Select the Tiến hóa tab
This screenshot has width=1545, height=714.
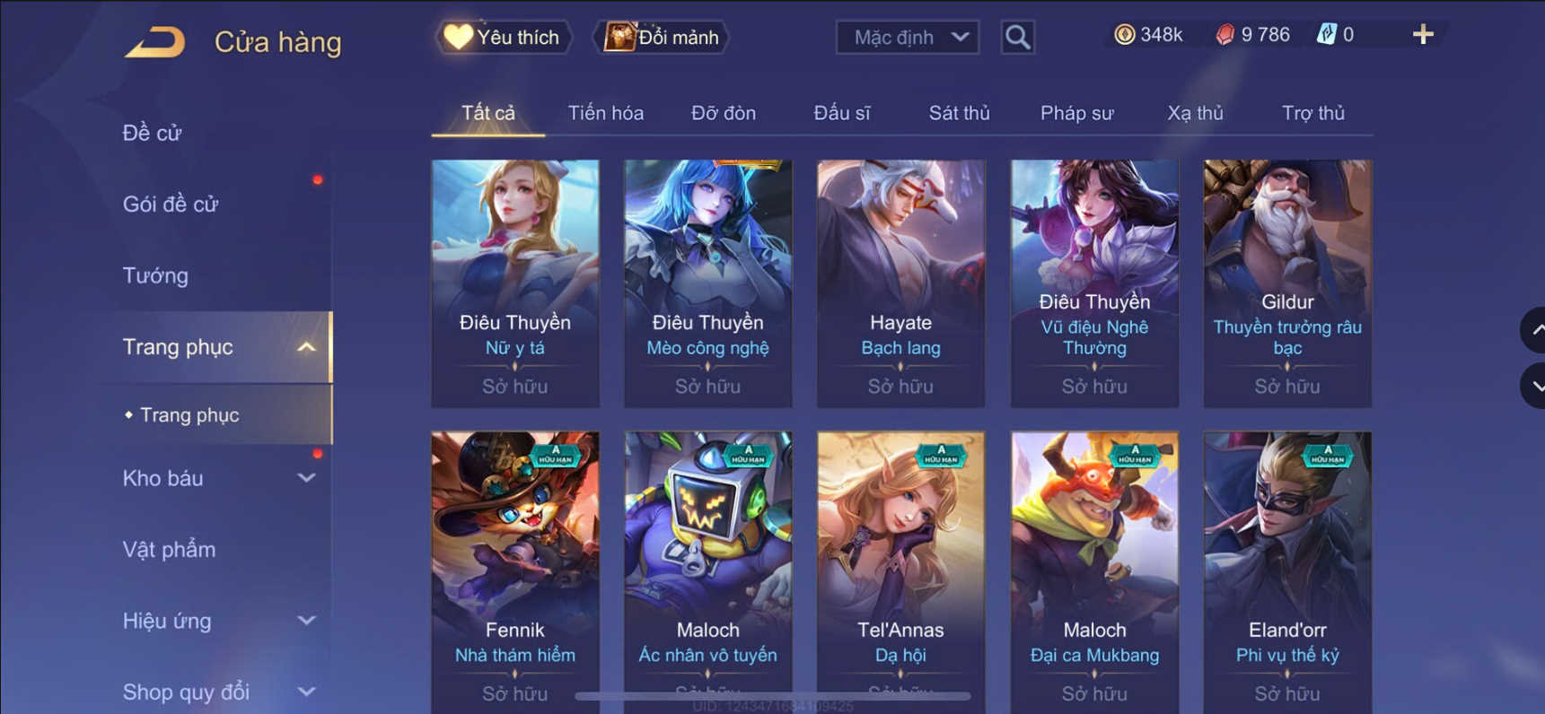tap(605, 113)
